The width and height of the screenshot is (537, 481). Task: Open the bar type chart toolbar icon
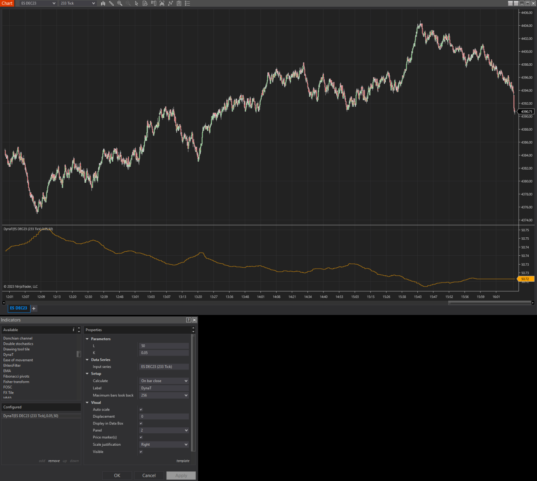click(x=103, y=3)
